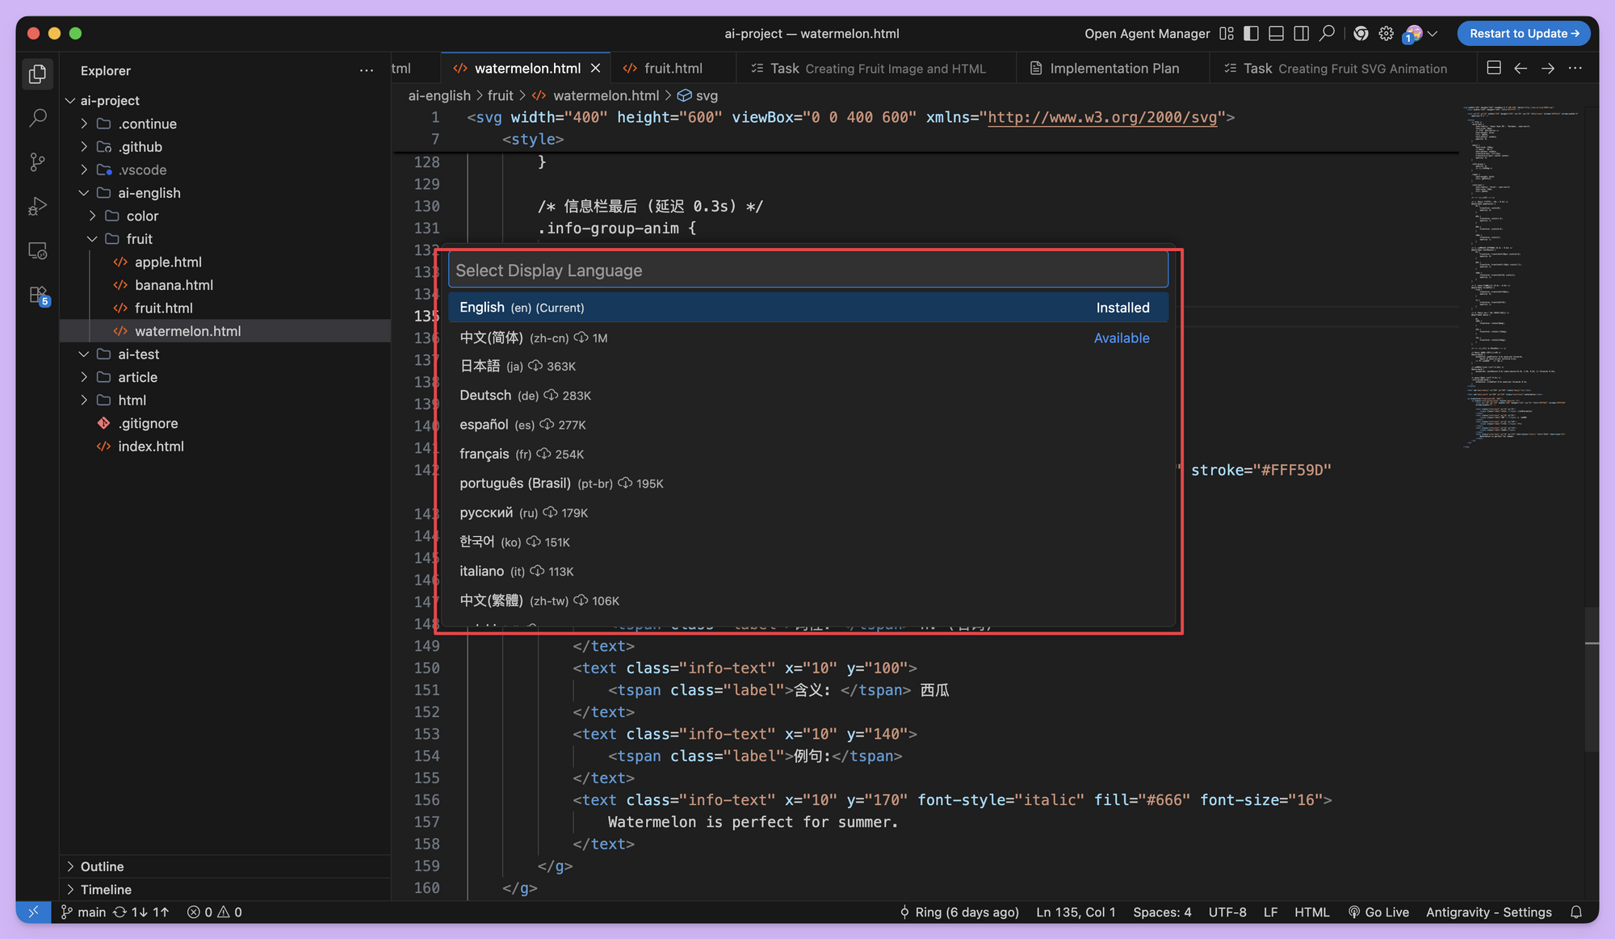Open the Source Control view

click(37, 162)
